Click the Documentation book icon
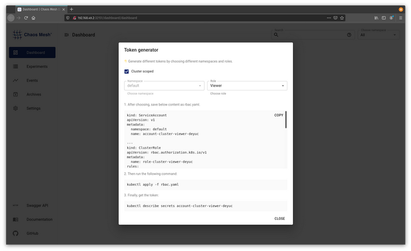Screen dimensions: 411x251 pyautogui.click(x=15, y=219)
